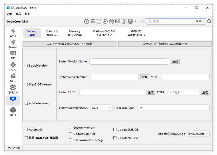
Task: Open the Misc section in the sidebar
Action: click(x=13, y=78)
